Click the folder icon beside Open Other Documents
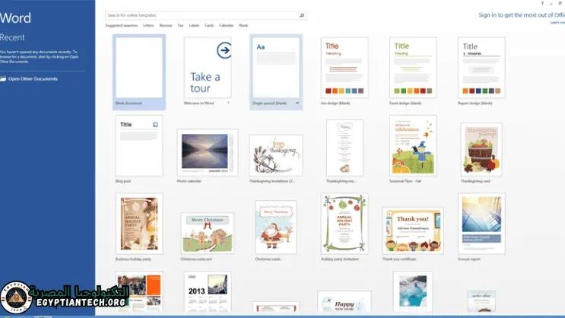The image size is (565, 318). coord(4,79)
